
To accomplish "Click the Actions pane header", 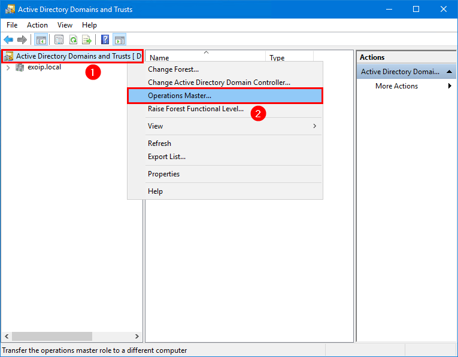I will click(406, 57).
